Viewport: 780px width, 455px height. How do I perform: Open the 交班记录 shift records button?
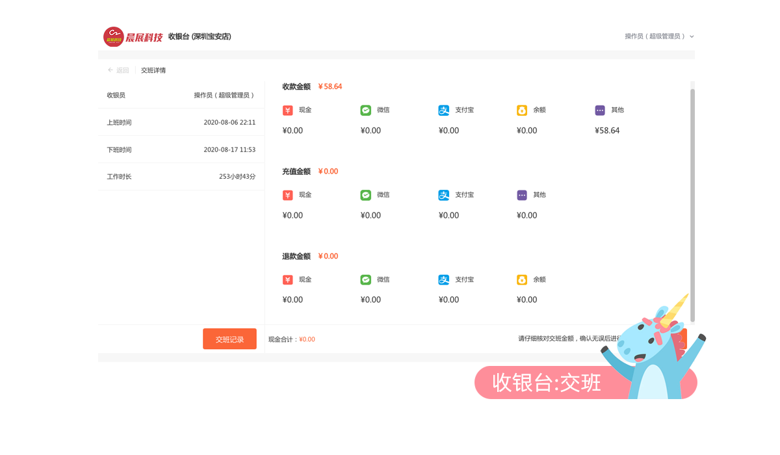(x=229, y=339)
